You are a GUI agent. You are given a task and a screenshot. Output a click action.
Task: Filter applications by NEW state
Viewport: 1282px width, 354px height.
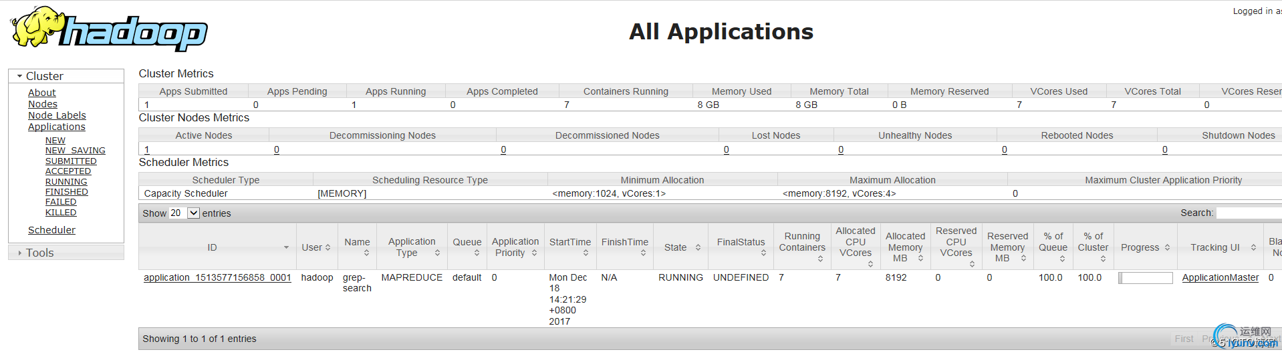tap(55, 140)
